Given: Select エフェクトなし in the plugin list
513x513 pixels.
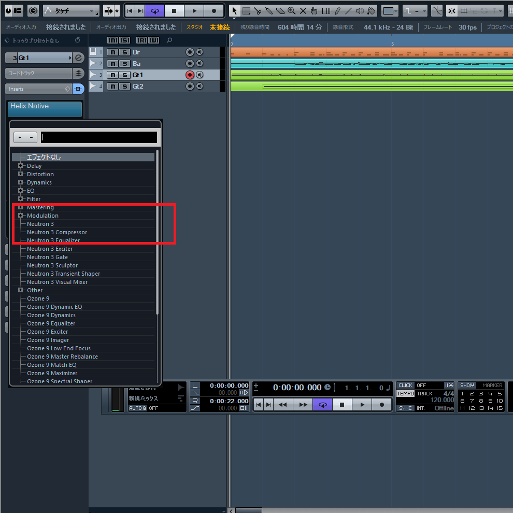Looking at the screenshot, I should pos(83,157).
